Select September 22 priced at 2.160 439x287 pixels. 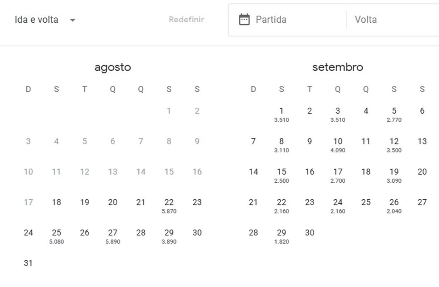point(282,205)
